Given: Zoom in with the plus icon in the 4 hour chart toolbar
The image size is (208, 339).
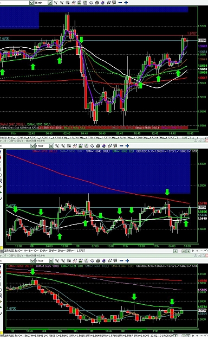Looking at the screenshot, I should (x=127, y=260).
